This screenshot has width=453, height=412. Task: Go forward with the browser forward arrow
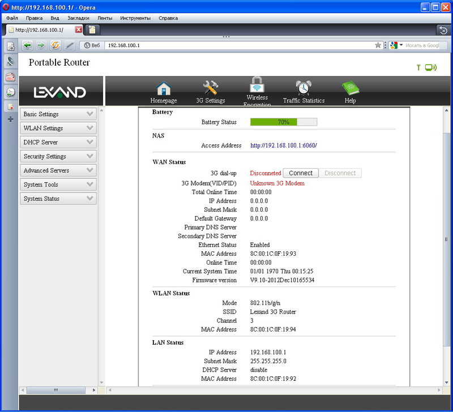tap(41, 45)
